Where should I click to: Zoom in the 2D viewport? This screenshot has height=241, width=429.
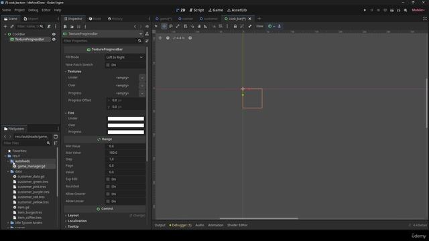190,38
